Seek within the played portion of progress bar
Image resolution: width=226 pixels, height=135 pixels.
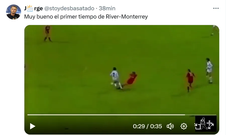tap(106, 115)
